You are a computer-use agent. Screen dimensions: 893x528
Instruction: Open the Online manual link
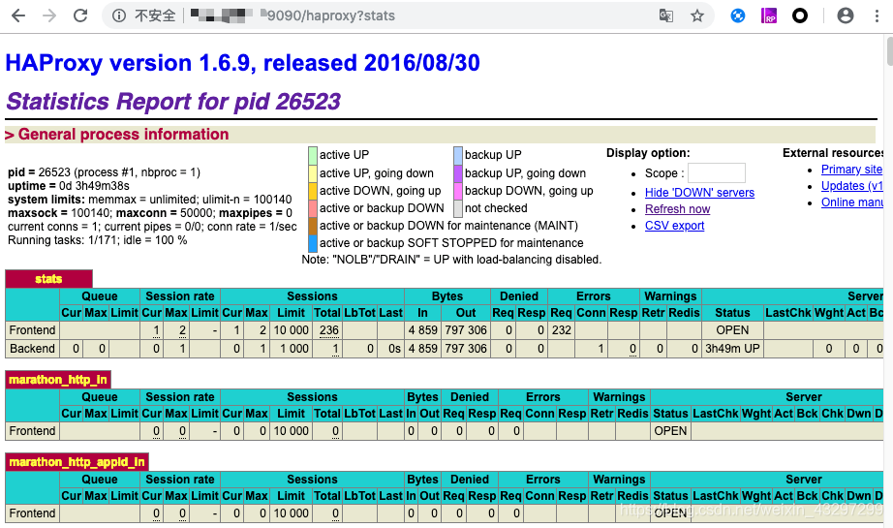(x=851, y=202)
